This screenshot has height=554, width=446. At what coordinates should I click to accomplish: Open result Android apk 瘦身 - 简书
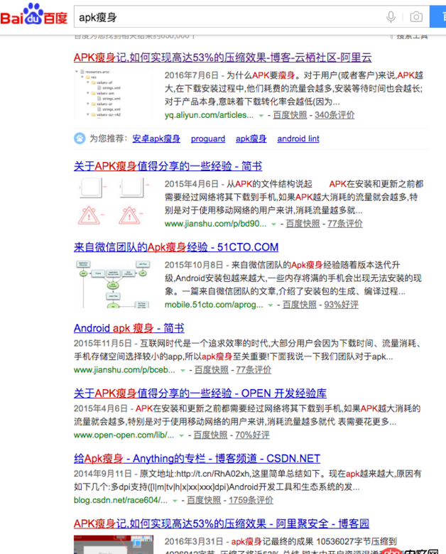pyautogui.click(x=129, y=328)
